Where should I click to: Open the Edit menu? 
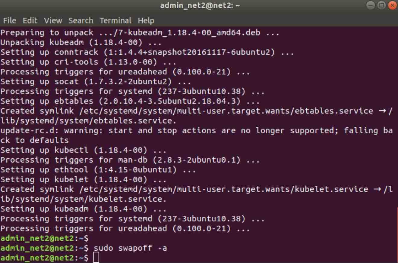(30, 20)
